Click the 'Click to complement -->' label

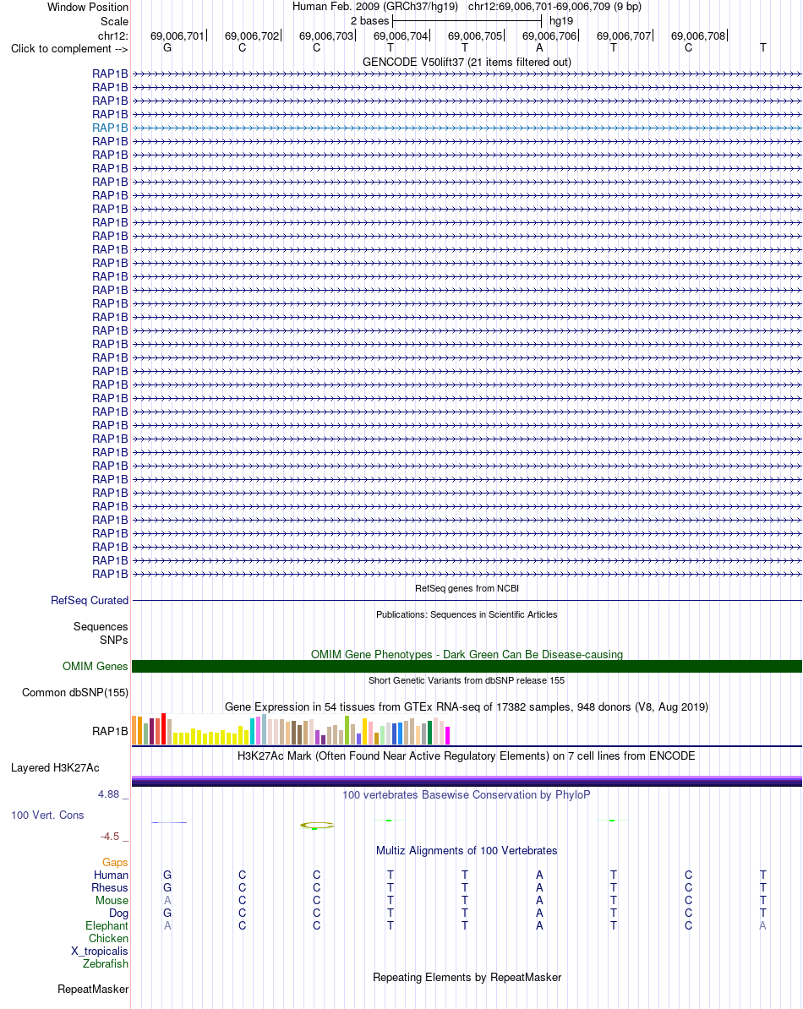click(69, 49)
